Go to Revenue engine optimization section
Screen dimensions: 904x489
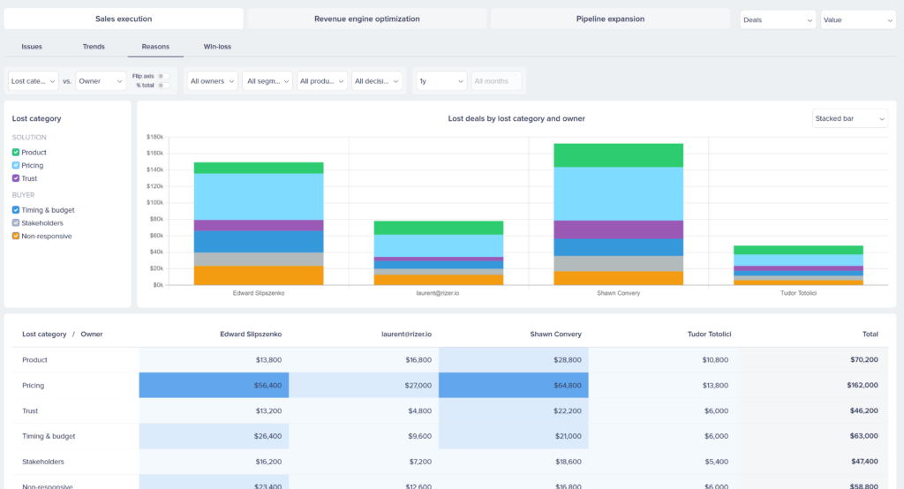[x=366, y=19]
